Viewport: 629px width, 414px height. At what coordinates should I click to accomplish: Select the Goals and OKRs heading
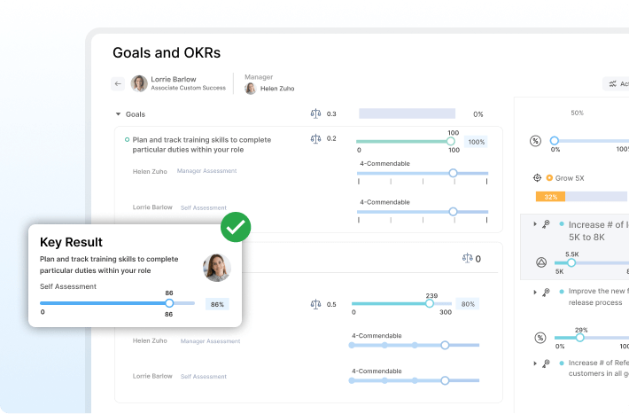(x=167, y=53)
